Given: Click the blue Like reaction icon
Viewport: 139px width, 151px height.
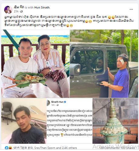Looking at the screenshot, I should (x=7, y=148).
